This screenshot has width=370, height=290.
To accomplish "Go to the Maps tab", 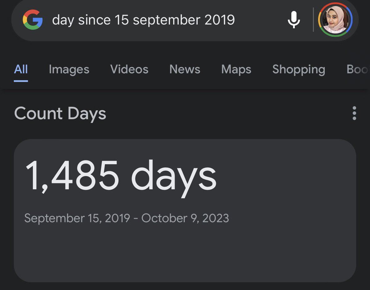I will [236, 69].
